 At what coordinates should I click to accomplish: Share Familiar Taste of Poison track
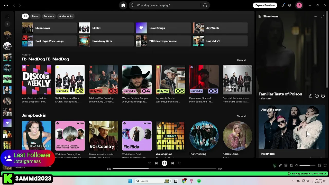310,96
